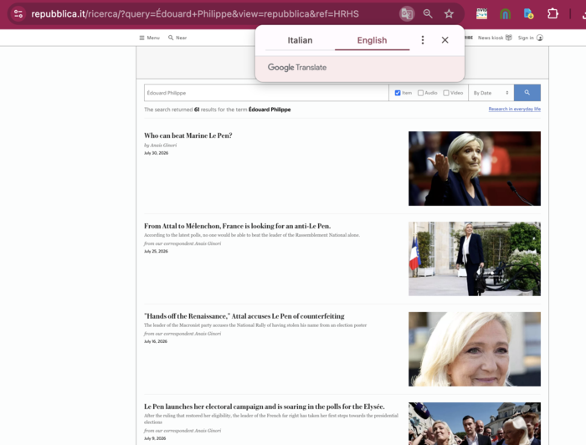Image resolution: width=586 pixels, height=445 pixels.
Task: Open the translate popup three-dot options
Action: pos(423,40)
